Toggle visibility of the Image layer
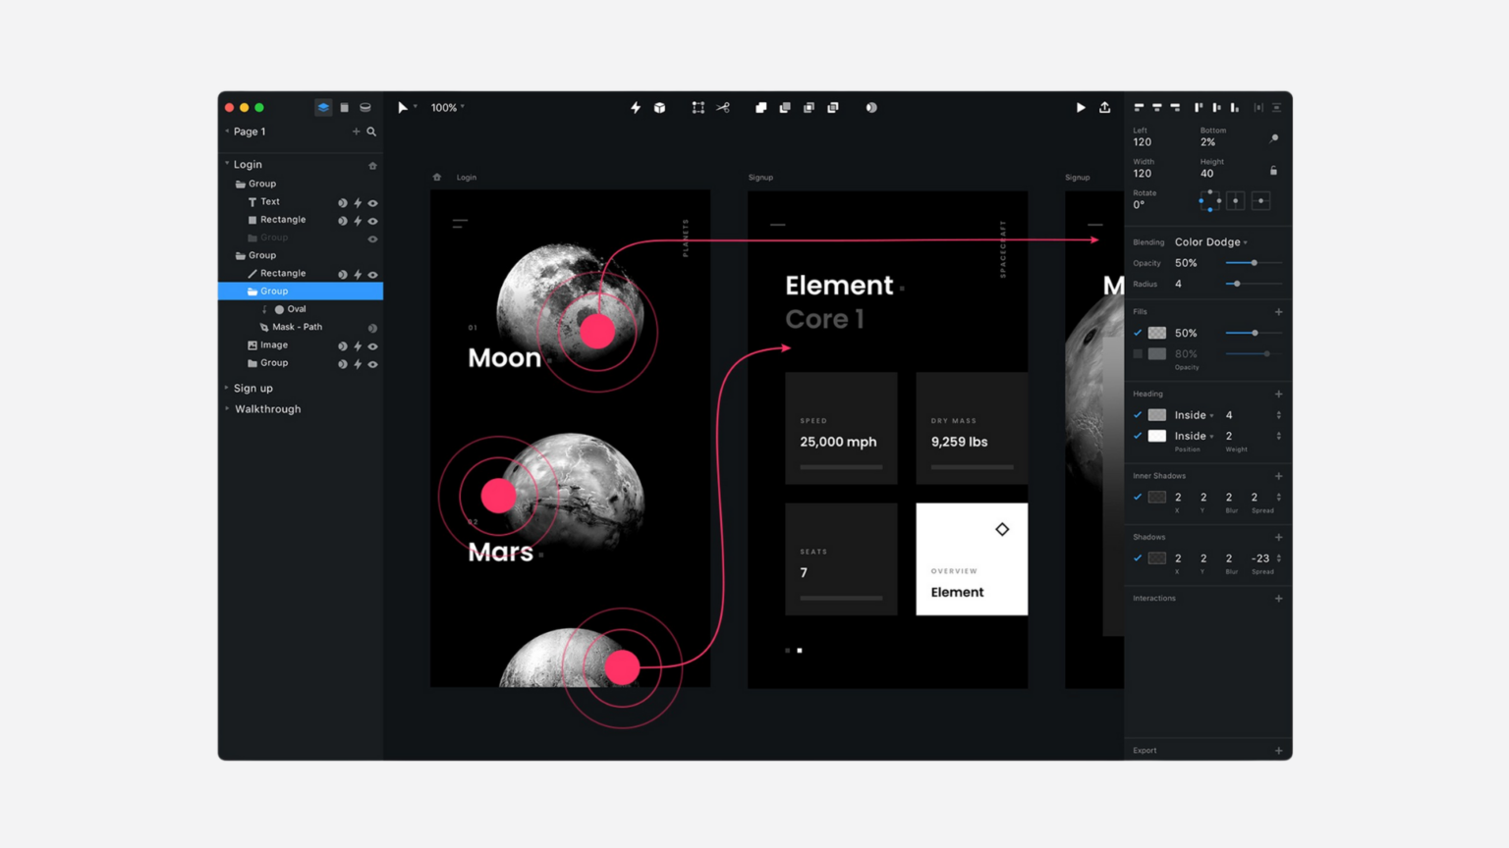Image resolution: width=1509 pixels, height=848 pixels. [373, 344]
